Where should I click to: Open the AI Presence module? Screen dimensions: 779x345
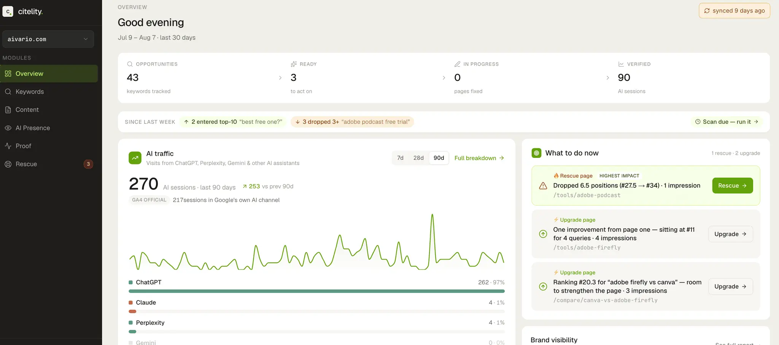(49, 128)
